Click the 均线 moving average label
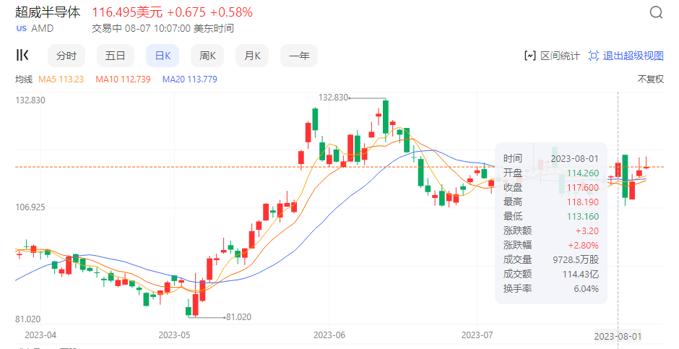Screen dimensions: 679x349 click(24, 79)
